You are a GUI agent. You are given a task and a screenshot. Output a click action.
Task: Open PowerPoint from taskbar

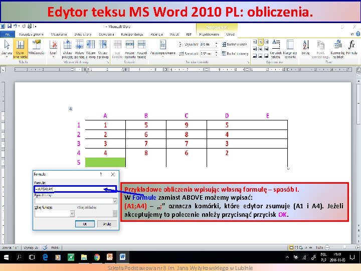[110, 257]
